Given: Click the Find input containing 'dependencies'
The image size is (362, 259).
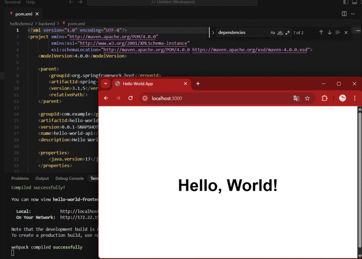Looking at the screenshot, I should [242, 33].
